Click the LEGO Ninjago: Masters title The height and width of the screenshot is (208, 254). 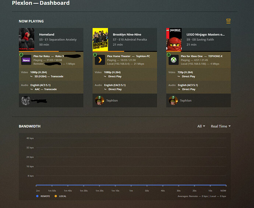pyautogui.click(x=205, y=34)
